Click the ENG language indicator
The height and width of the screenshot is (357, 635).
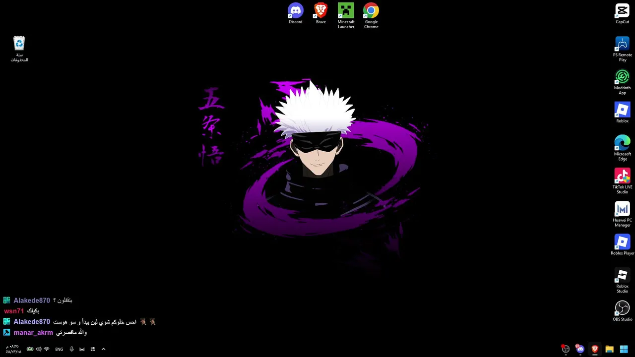click(x=59, y=349)
